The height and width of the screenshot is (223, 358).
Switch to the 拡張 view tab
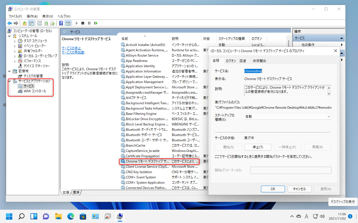[66, 192]
